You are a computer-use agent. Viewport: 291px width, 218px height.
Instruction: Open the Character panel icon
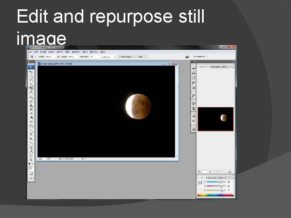pyautogui.click(x=193, y=116)
